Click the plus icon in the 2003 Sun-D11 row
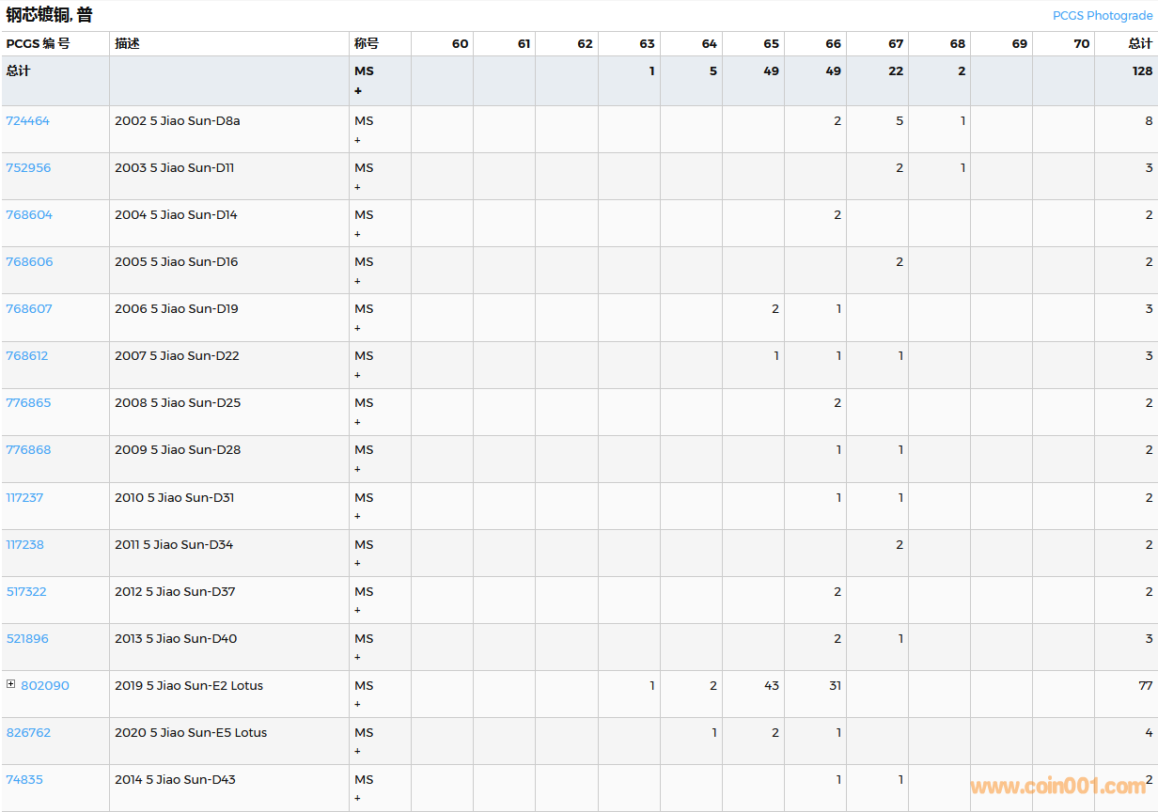The image size is (1158, 812). (x=357, y=187)
